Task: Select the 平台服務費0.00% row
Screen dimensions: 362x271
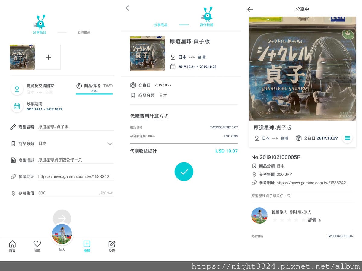Action: (x=184, y=136)
